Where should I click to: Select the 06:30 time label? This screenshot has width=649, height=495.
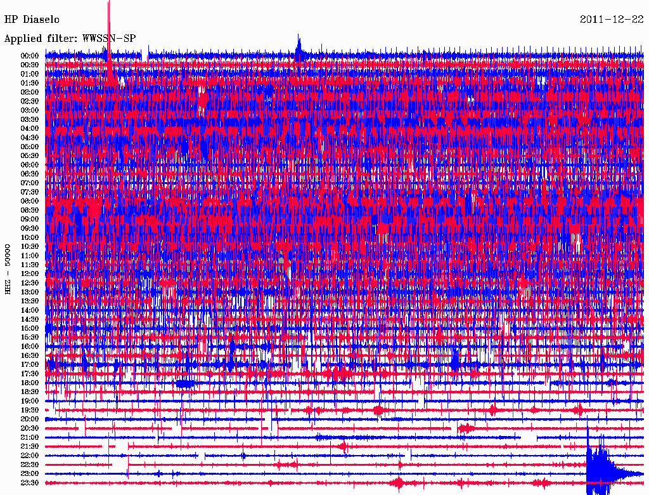click(30, 174)
